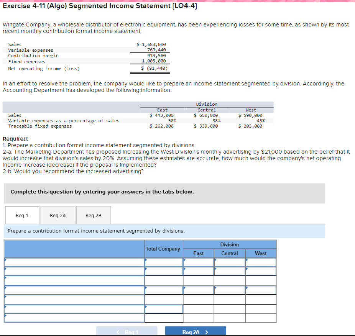Click the first Total Company amount cell
The height and width of the screenshot is (336, 355).
click(x=163, y=262)
